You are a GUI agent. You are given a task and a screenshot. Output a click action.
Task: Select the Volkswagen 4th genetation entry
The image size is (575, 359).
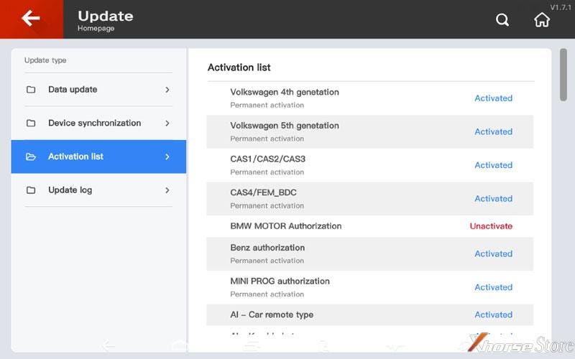point(369,98)
